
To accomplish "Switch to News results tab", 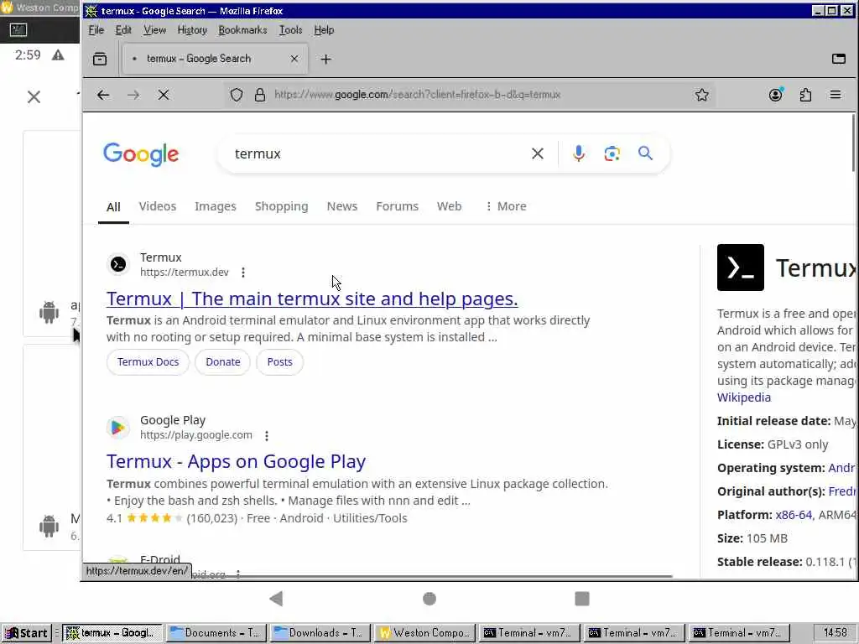I will [342, 206].
